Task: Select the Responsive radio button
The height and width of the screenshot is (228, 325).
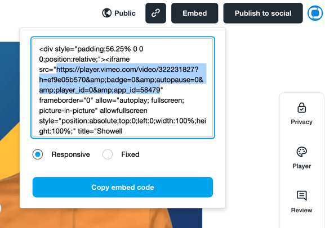Action: pyautogui.click(x=38, y=154)
